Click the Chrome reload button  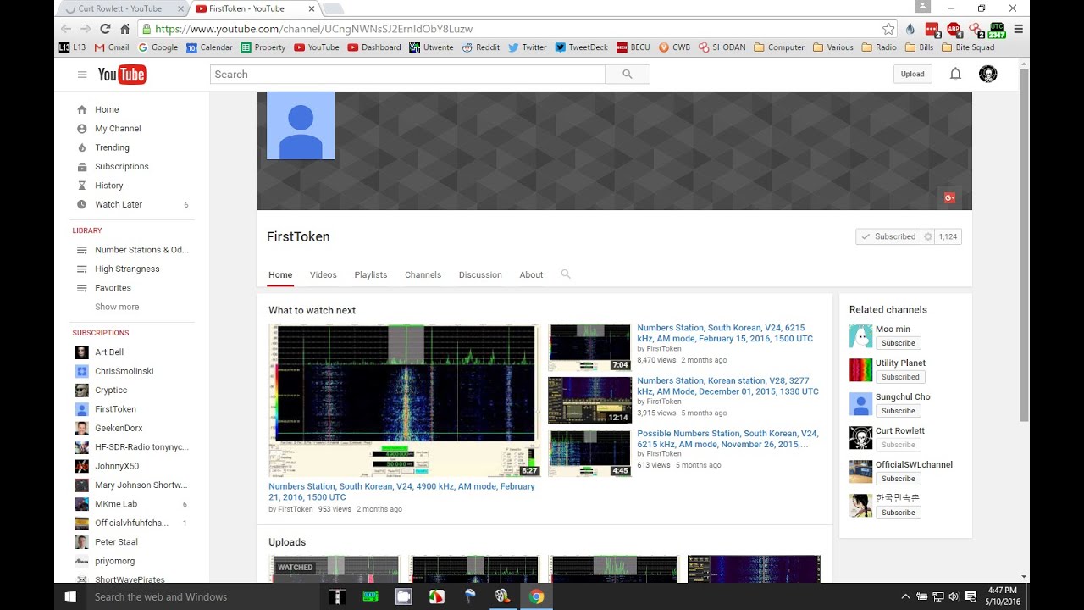105,29
